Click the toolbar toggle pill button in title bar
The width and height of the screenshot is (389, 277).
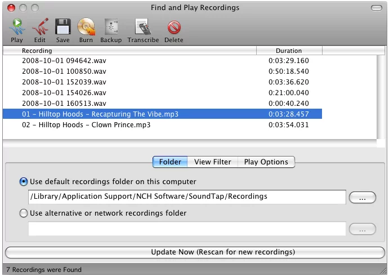376,8
